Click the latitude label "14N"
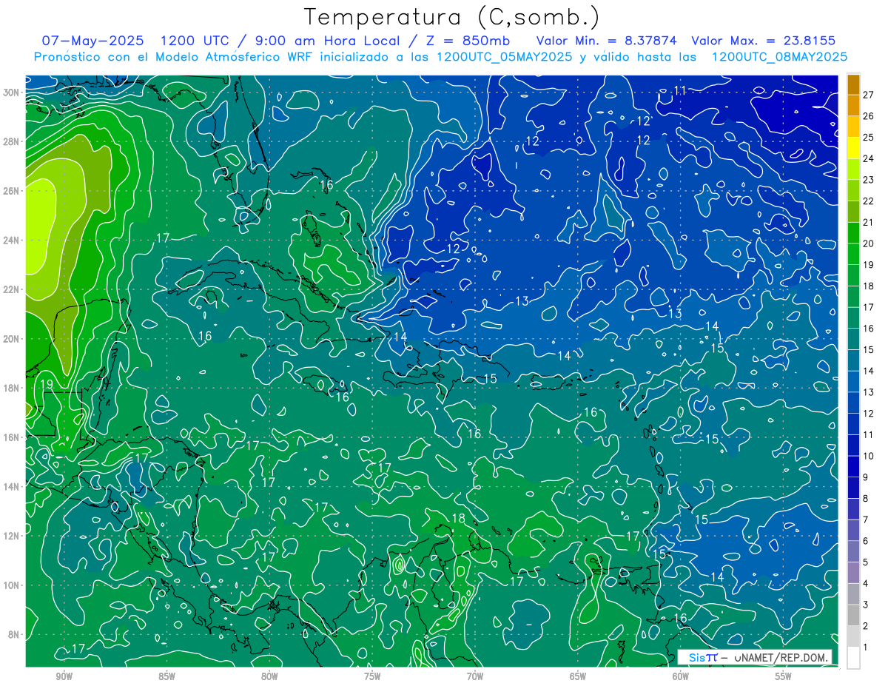The width and height of the screenshot is (888, 686). (x=11, y=486)
